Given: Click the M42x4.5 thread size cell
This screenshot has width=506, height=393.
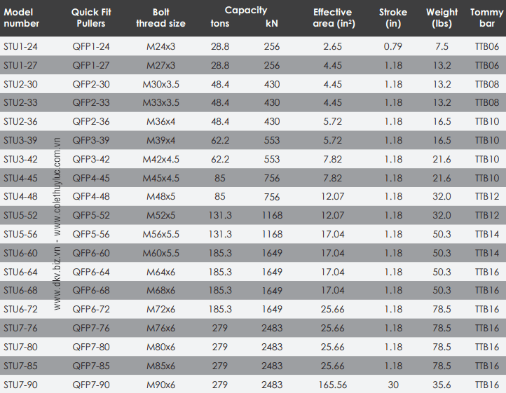Looking at the screenshot, I should pyautogui.click(x=160, y=159).
